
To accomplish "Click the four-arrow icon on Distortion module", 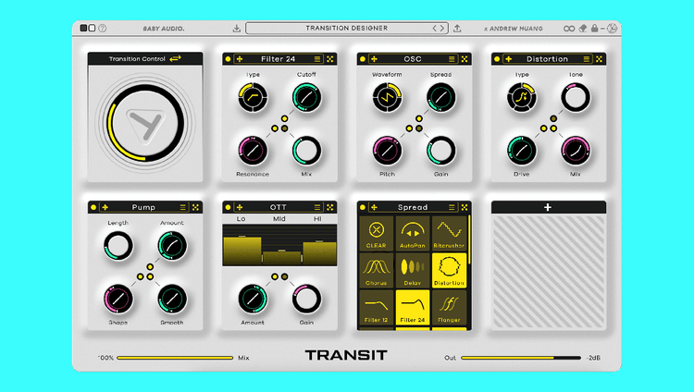I will click(x=599, y=59).
